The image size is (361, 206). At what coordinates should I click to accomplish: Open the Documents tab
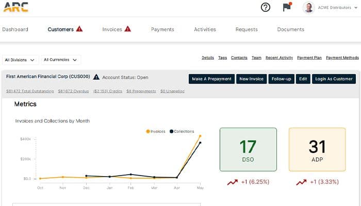[x=290, y=29]
